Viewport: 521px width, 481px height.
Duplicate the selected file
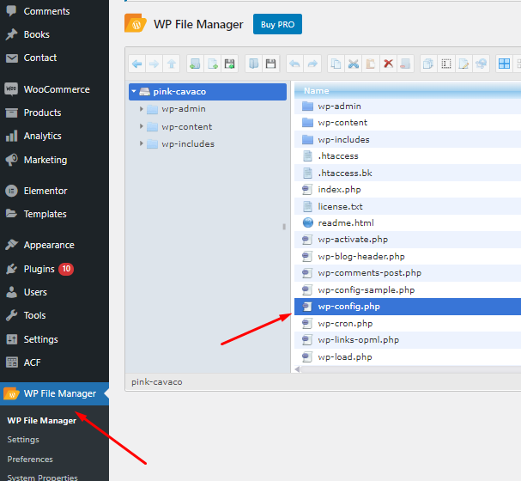point(428,64)
